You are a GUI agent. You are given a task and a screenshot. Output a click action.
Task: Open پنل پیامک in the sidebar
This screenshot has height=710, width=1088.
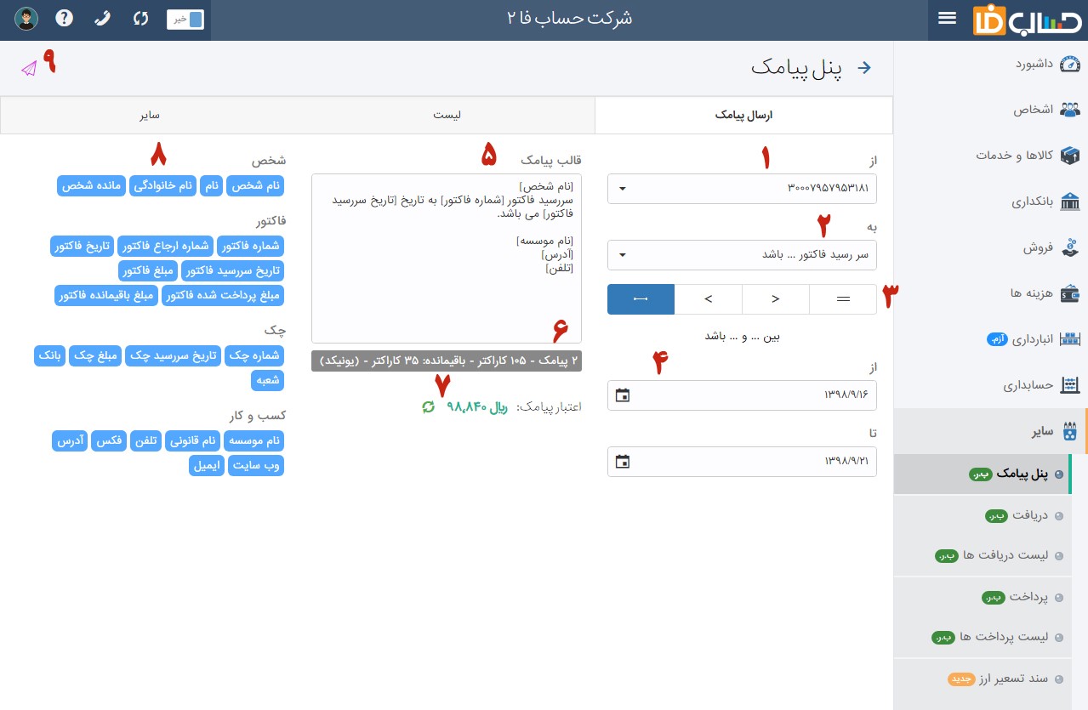coord(982,474)
